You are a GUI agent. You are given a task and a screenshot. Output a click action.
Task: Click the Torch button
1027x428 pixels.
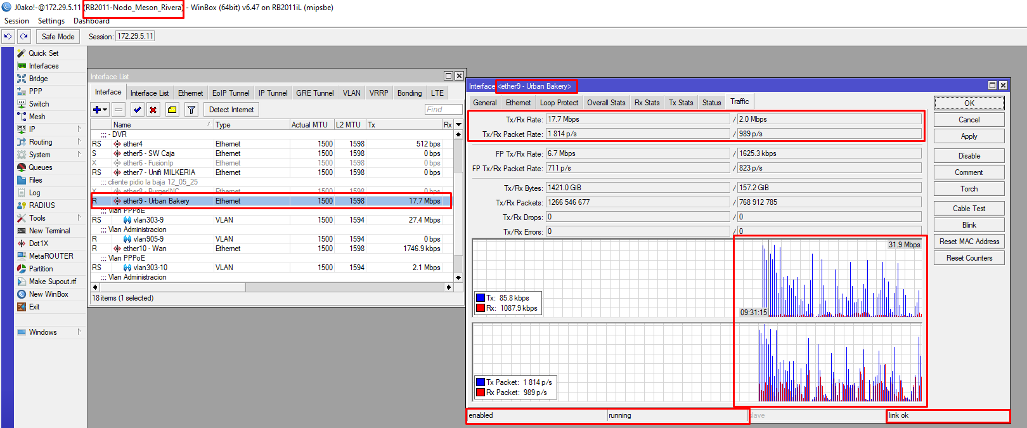[x=968, y=189]
